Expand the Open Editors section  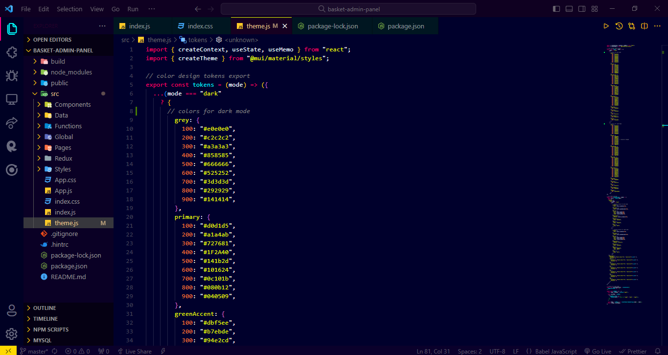click(69, 40)
